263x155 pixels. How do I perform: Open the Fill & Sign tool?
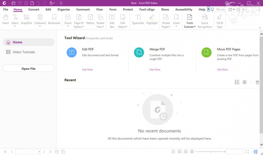(x=220, y=21)
